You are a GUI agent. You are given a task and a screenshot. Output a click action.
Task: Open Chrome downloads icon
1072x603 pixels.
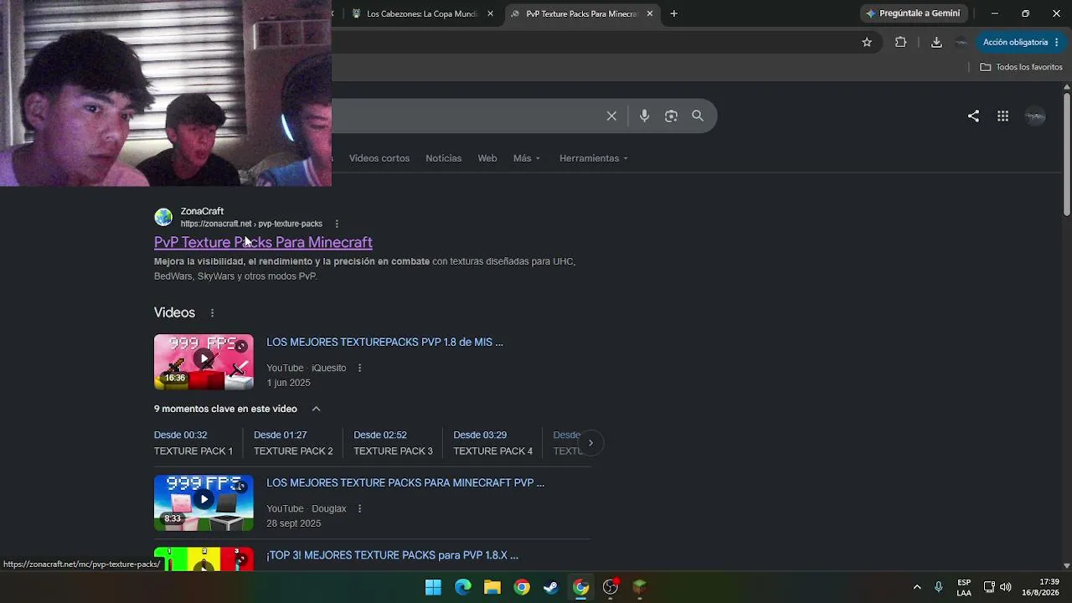point(936,42)
